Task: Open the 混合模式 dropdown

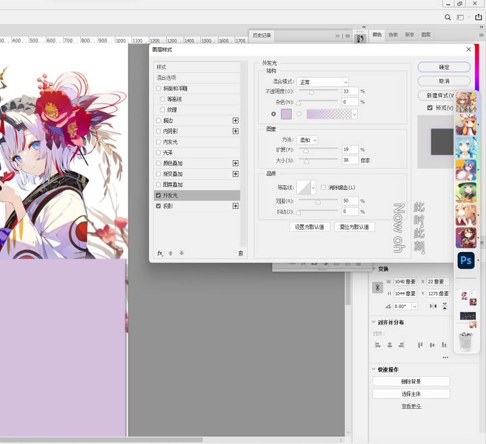Action: (x=323, y=82)
